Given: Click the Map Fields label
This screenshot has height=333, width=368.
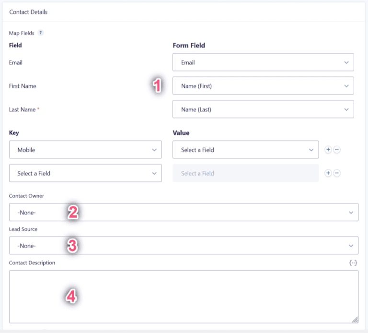Looking at the screenshot, I should (x=22, y=33).
